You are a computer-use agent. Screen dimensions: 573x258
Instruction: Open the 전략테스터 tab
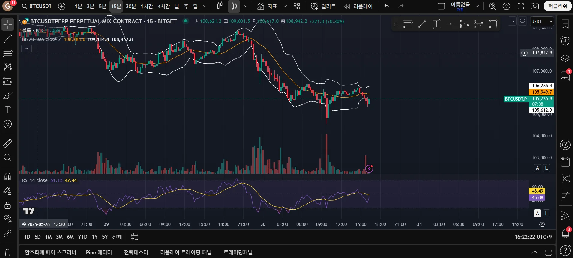click(x=136, y=252)
